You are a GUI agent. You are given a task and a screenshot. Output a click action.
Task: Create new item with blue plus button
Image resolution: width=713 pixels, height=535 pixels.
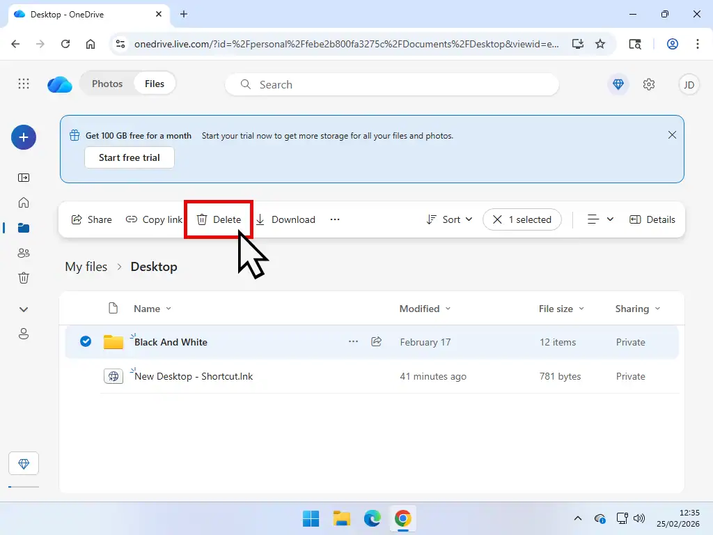(24, 137)
